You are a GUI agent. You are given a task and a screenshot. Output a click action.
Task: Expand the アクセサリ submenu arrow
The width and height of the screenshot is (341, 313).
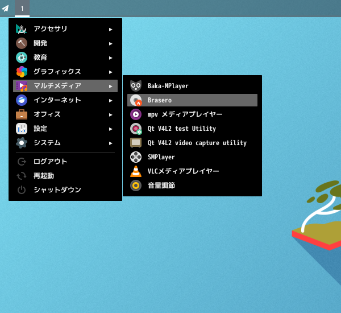pos(110,30)
